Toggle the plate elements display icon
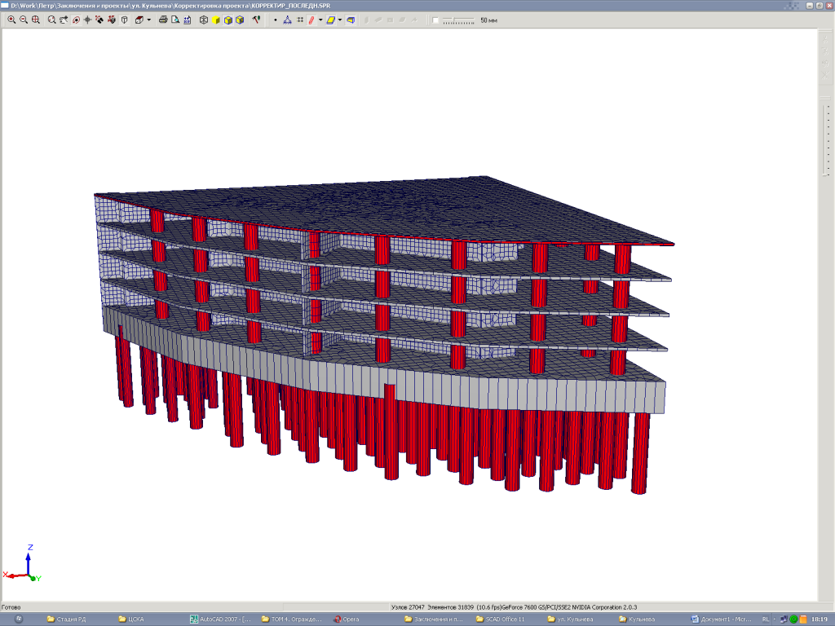 (x=330, y=20)
